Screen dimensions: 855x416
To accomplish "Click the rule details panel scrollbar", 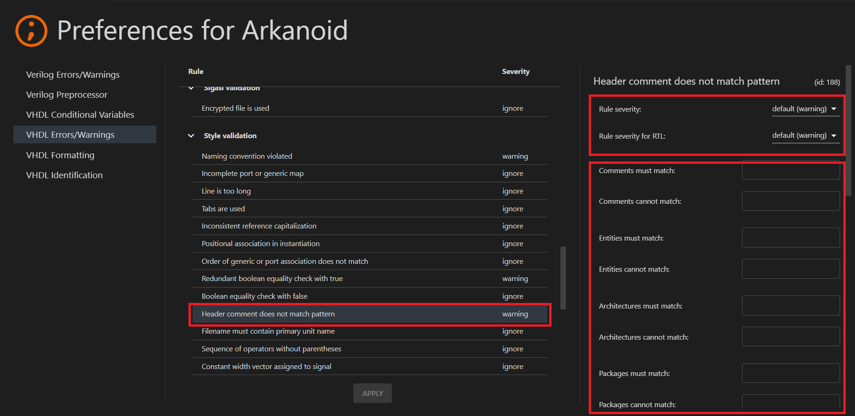I will pos(848,130).
